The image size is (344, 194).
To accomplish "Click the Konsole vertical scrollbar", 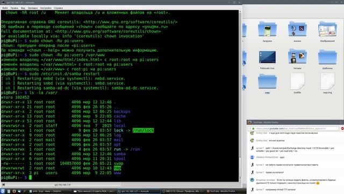I will (x=240, y=96).
